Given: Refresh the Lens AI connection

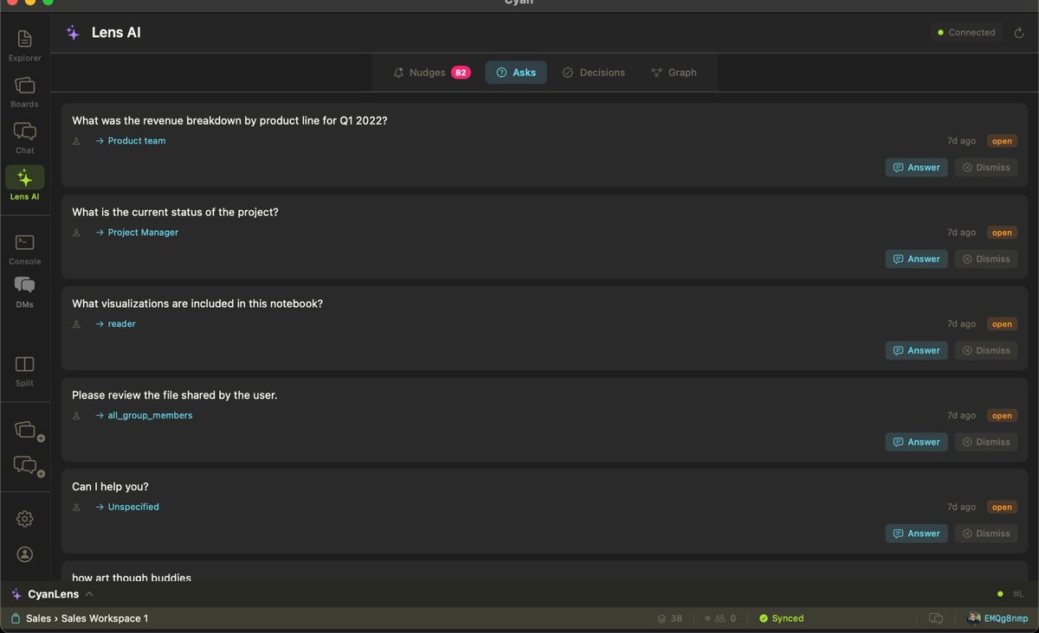Looking at the screenshot, I should point(1019,32).
